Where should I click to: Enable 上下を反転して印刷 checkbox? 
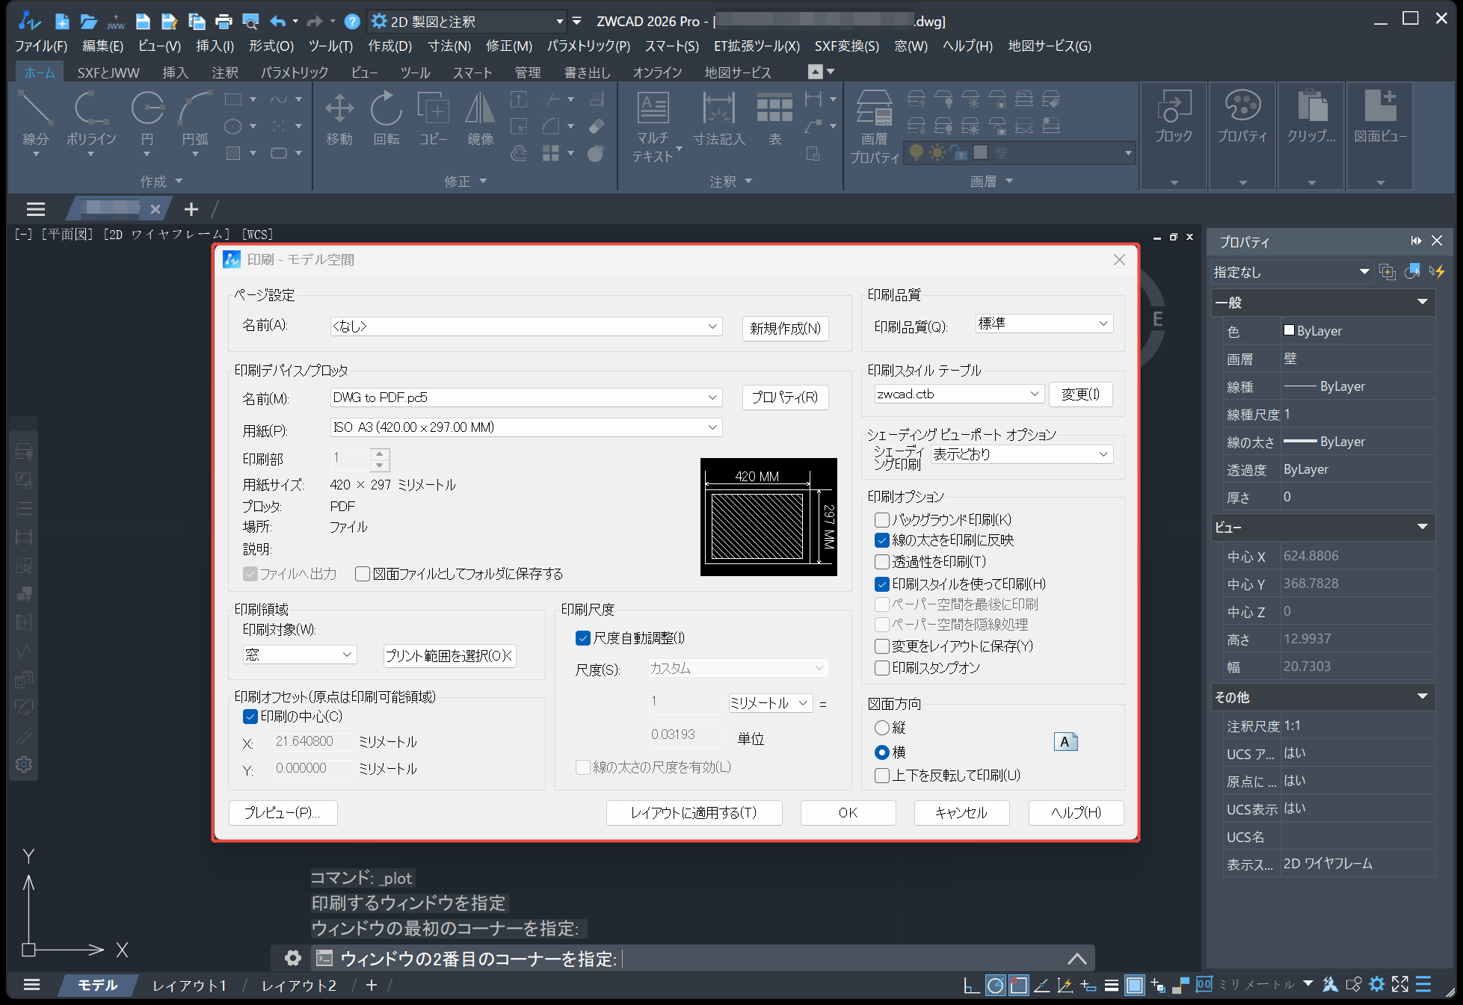(881, 776)
